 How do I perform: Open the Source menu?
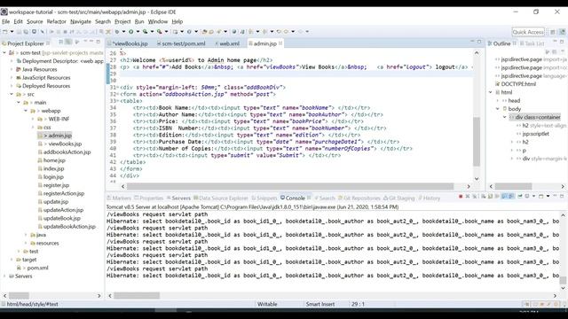[35, 21]
